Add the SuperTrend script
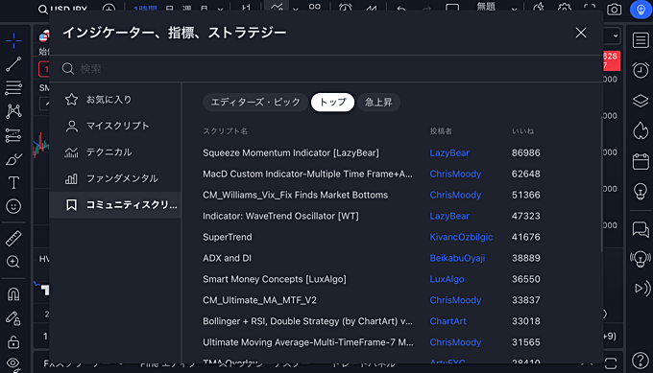Image resolution: width=653 pixels, height=373 pixels. point(228,237)
